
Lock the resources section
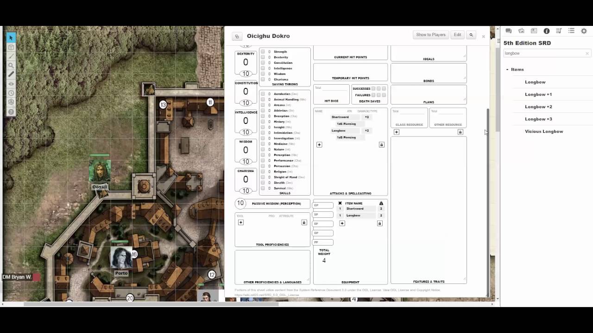click(x=460, y=132)
